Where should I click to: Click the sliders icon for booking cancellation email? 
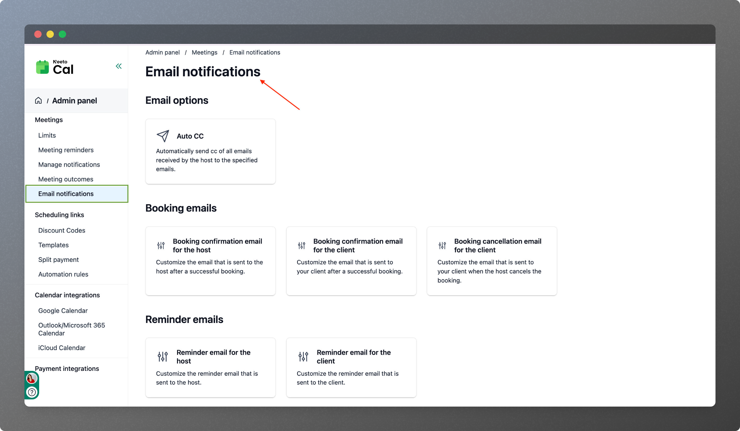[442, 245]
